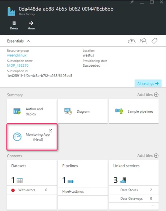Click the red error icon beside With errors
Screen dimensions: 166x211
pyautogui.click(x=13, y=190)
